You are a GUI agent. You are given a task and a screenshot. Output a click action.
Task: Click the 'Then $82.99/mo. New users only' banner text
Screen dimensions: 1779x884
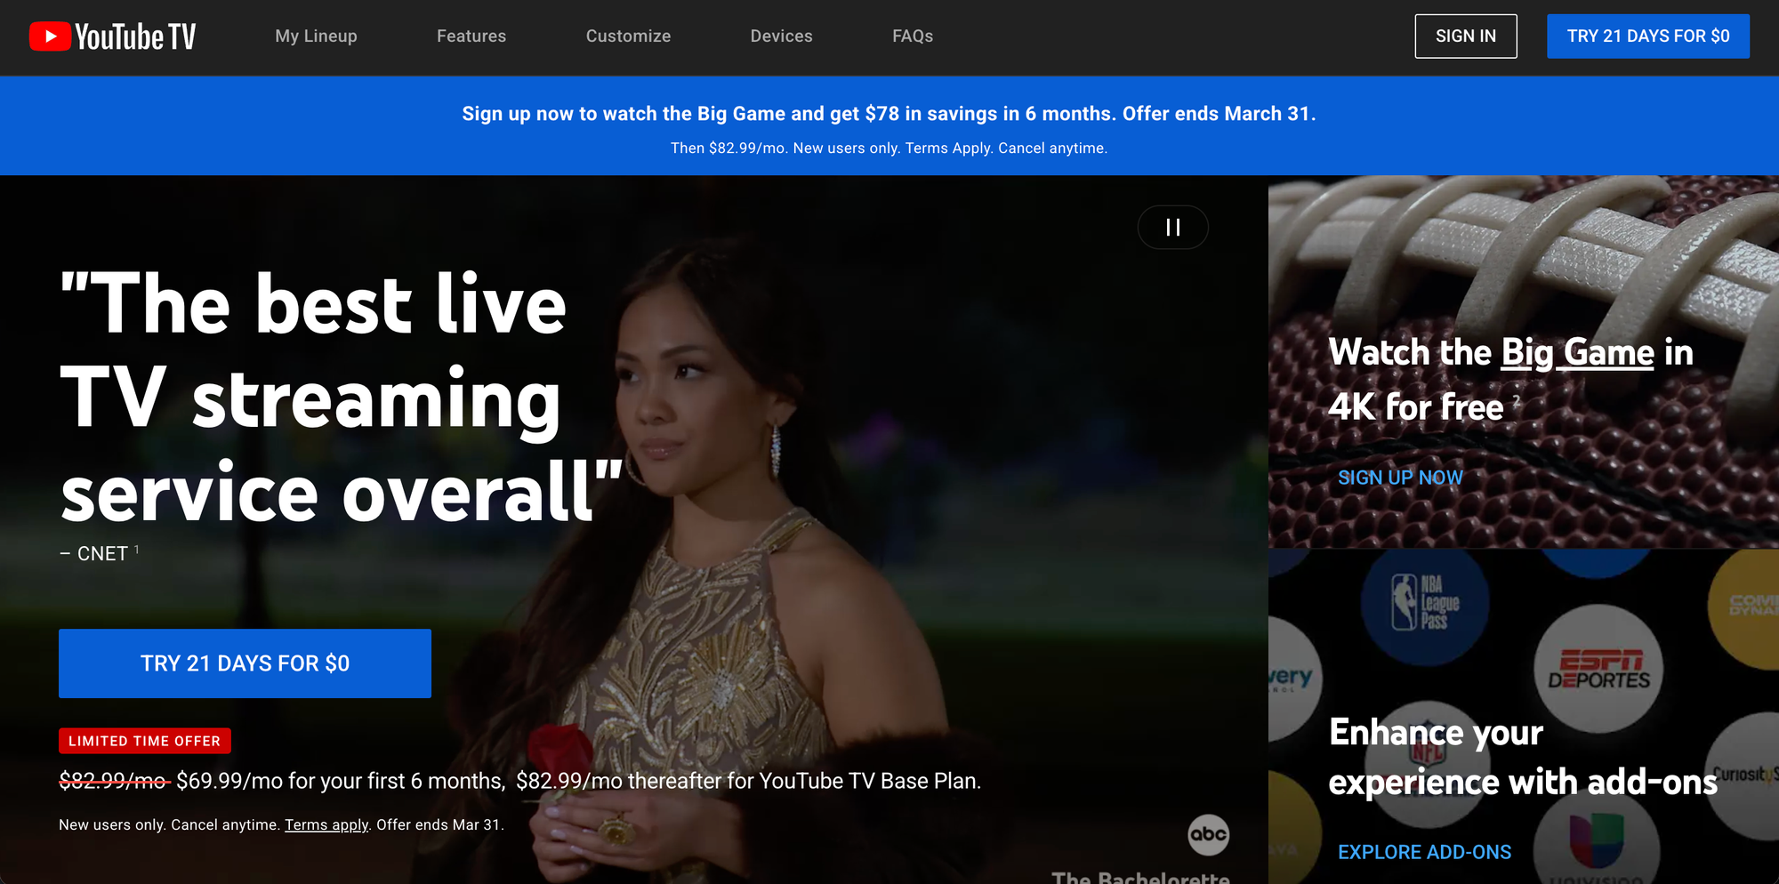click(x=889, y=149)
